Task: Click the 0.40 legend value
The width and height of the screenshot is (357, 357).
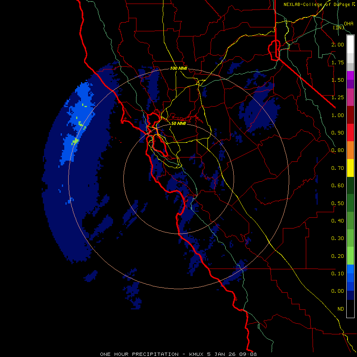Action: click(338, 221)
